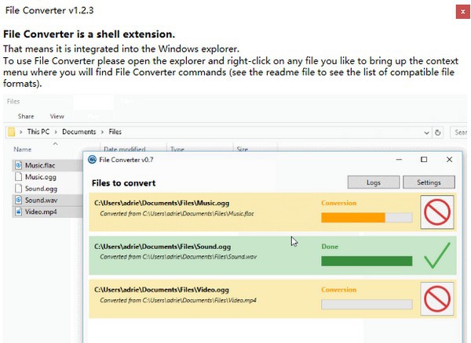Close the File Converter v1.2.3 window

click(459, 12)
